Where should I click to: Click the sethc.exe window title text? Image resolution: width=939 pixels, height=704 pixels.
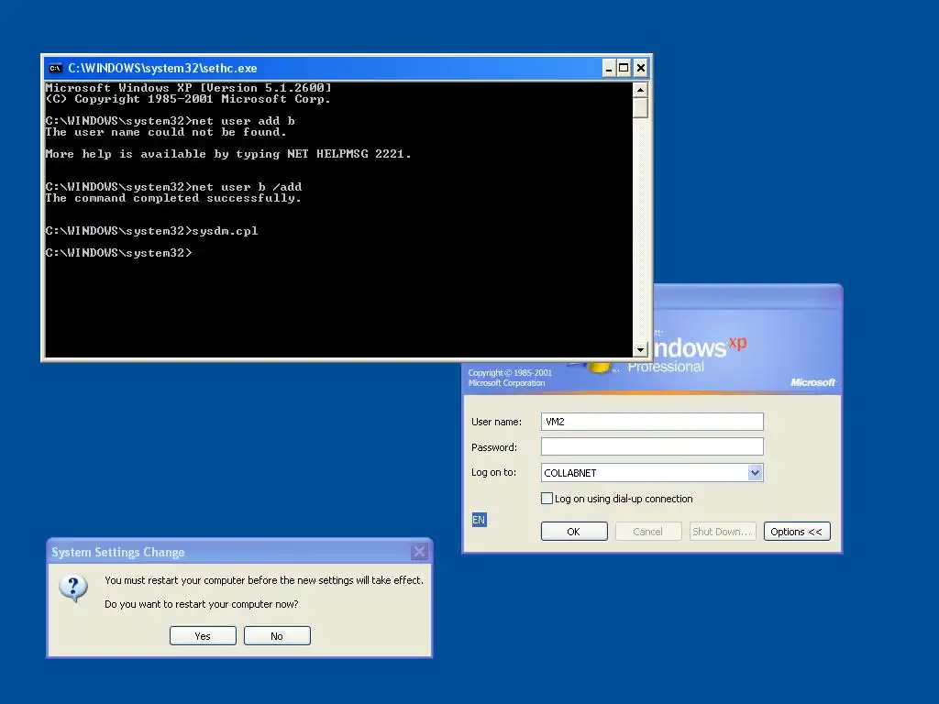coord(163,68)
